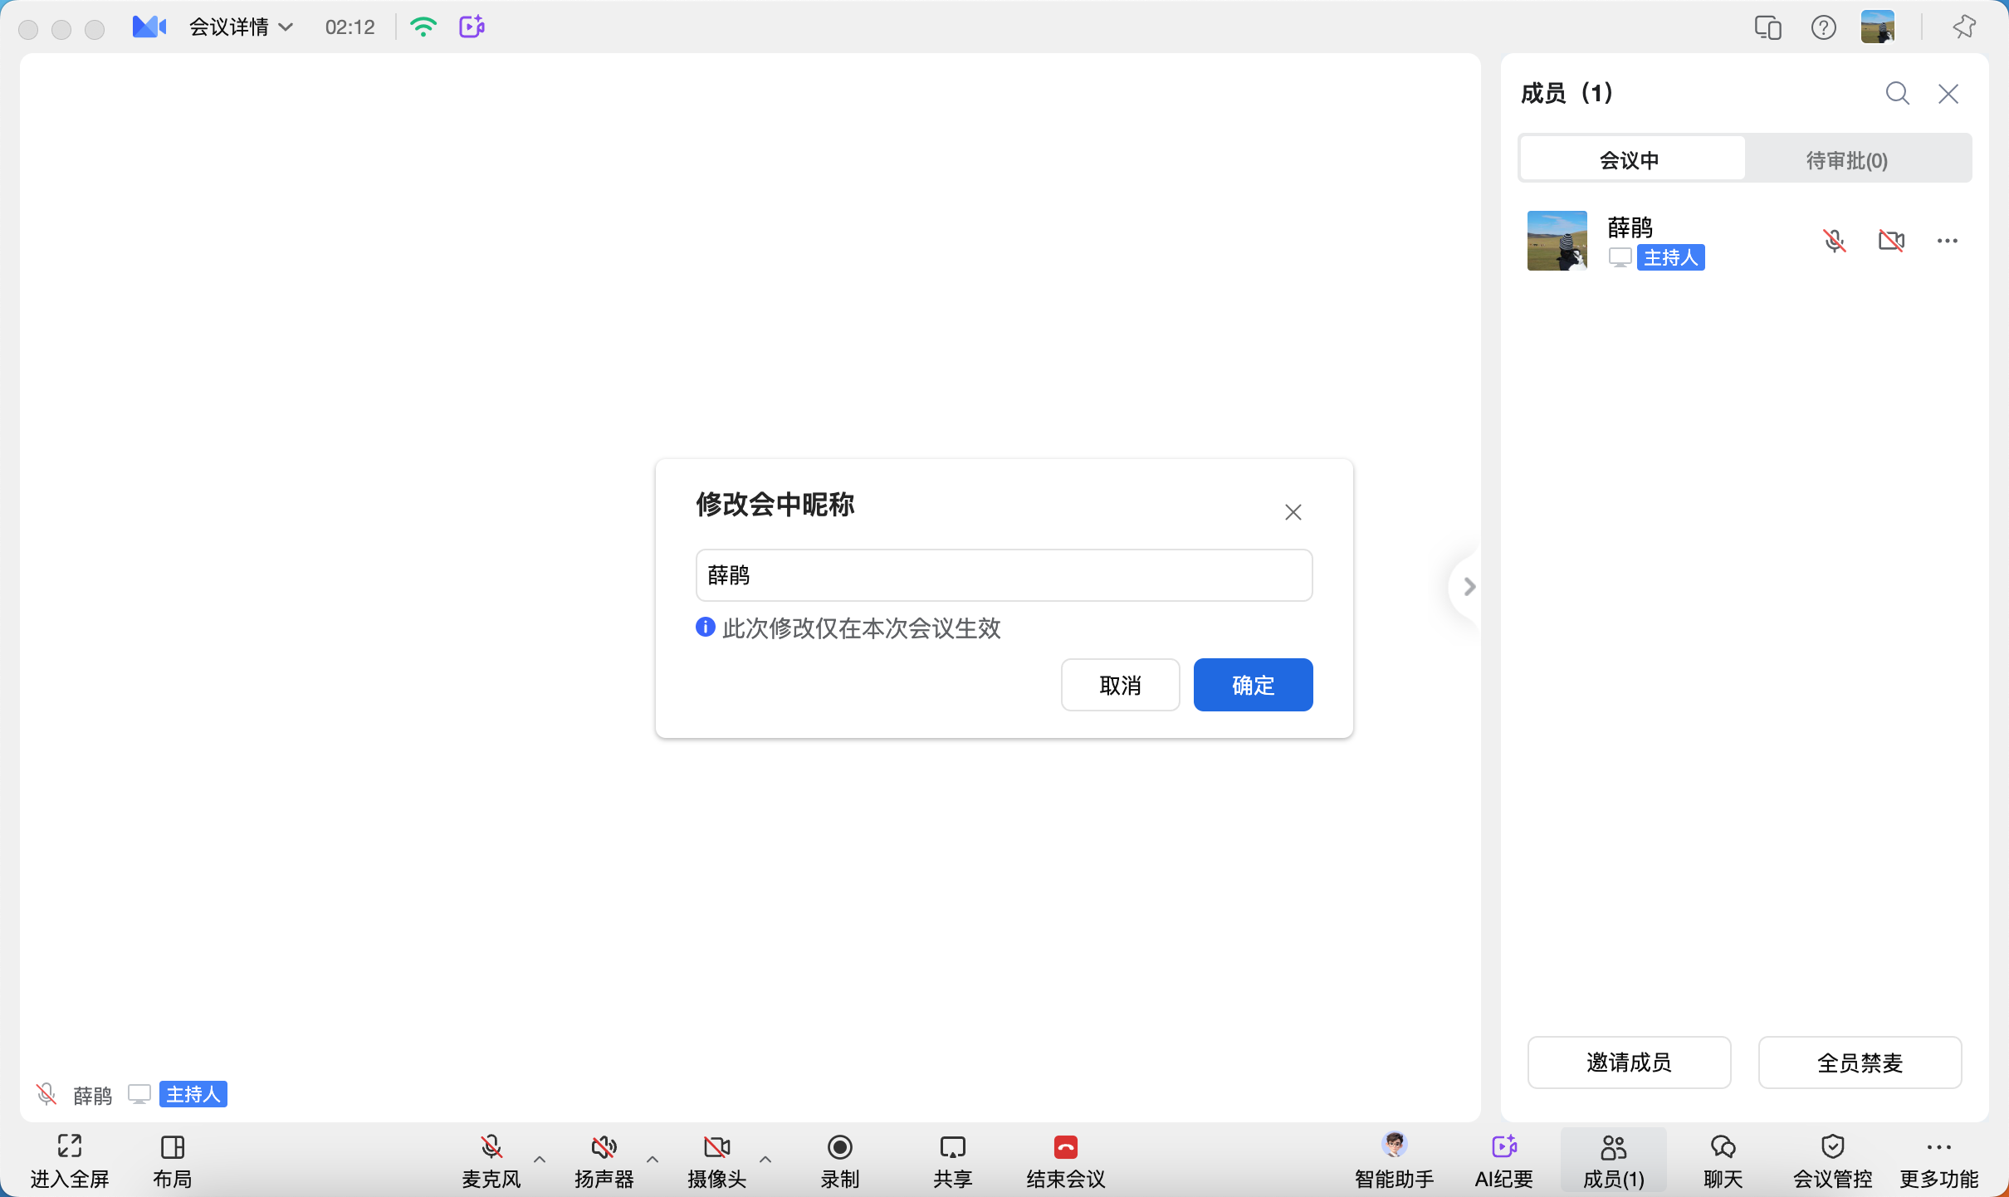
Task: Close the 成员 panel
Action: pyautogui.click(x=1948, y=93)
